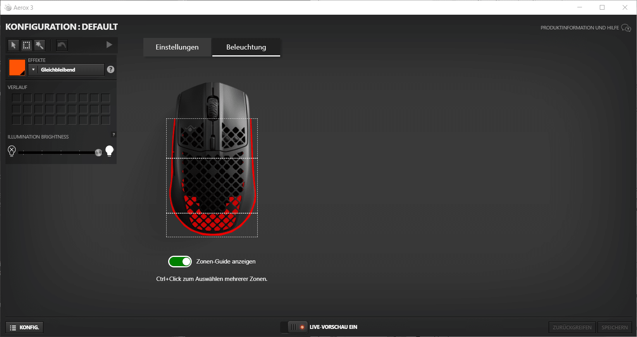Click the lit bulb for maximum brightness
Screen dimensions: 637x337
(110, 151)
